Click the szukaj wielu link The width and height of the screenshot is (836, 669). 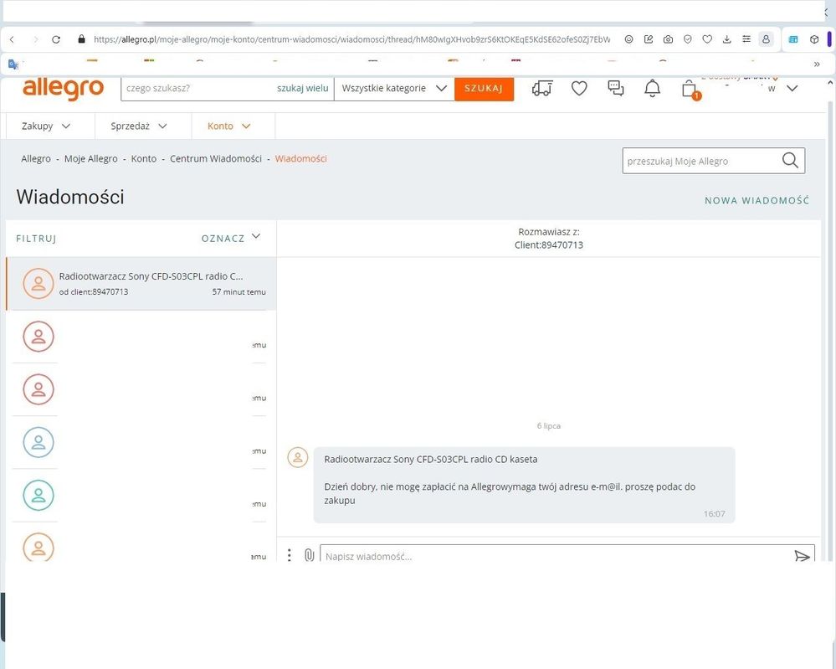(302, 89)
